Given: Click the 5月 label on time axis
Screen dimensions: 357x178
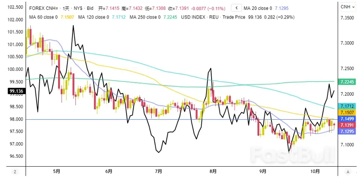Looking at the screenshot, I should (57, 171).
